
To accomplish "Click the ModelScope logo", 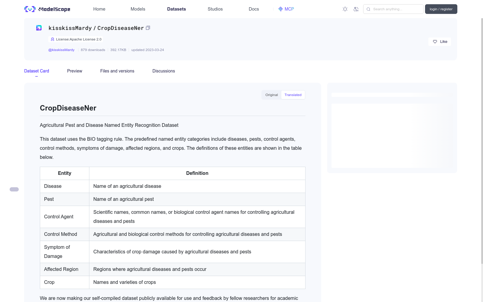I will pos(47,9).
